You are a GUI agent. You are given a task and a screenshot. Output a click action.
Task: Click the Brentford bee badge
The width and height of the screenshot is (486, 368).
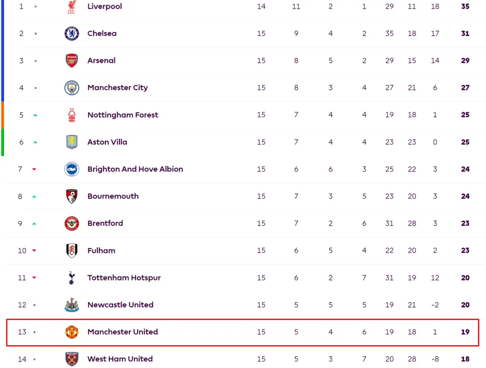(71, 224)
